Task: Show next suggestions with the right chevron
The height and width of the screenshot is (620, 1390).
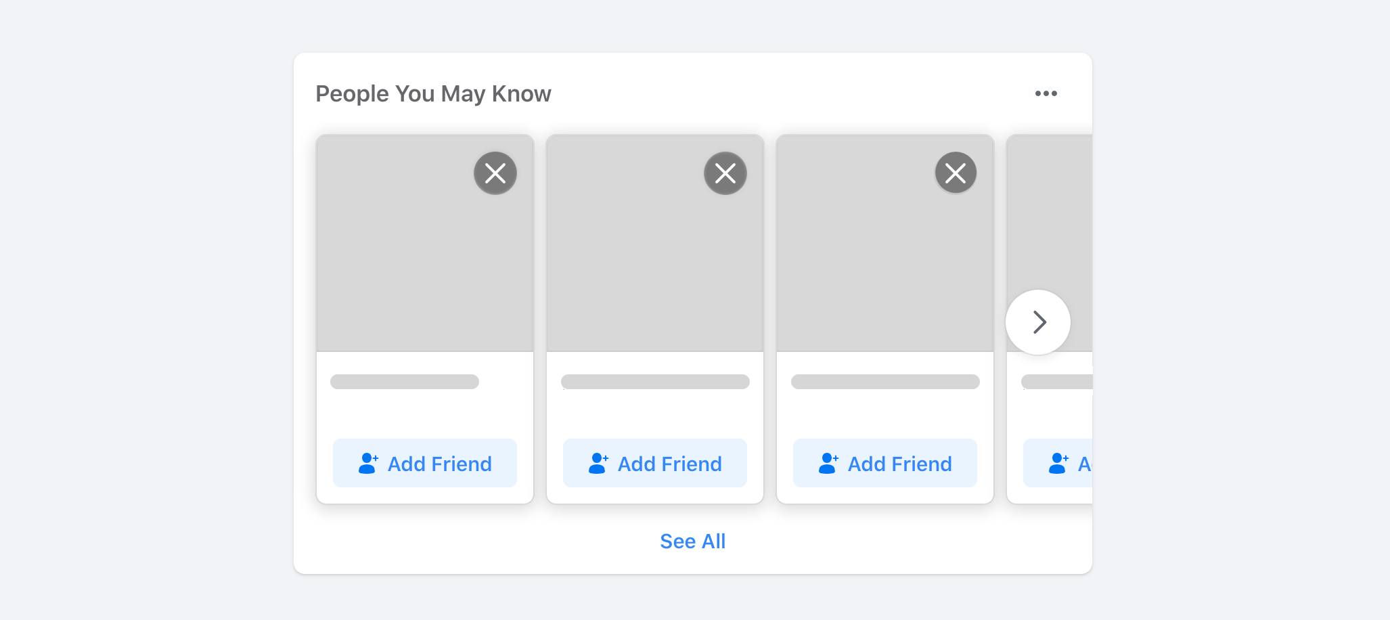Action: (x=1038, y=322)
